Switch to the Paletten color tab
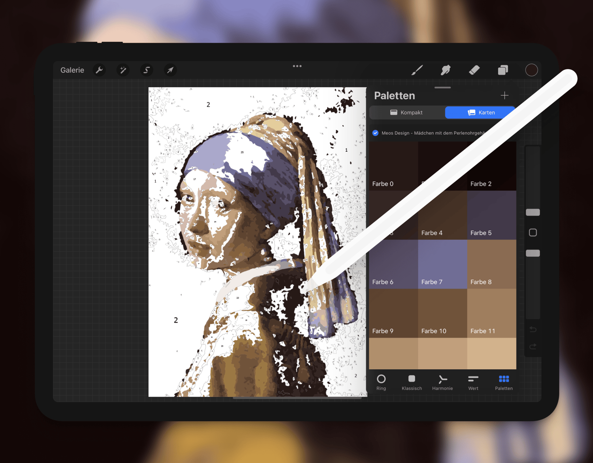Screen dimensions: 593x463 504,382
